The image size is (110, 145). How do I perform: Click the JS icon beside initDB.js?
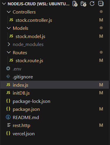point(8,93)
